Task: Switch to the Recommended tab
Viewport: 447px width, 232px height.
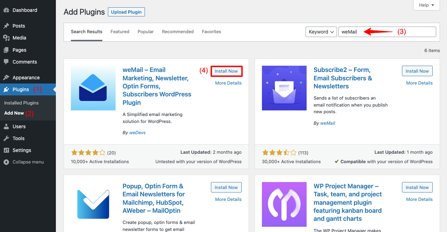Action: (178, 32)
